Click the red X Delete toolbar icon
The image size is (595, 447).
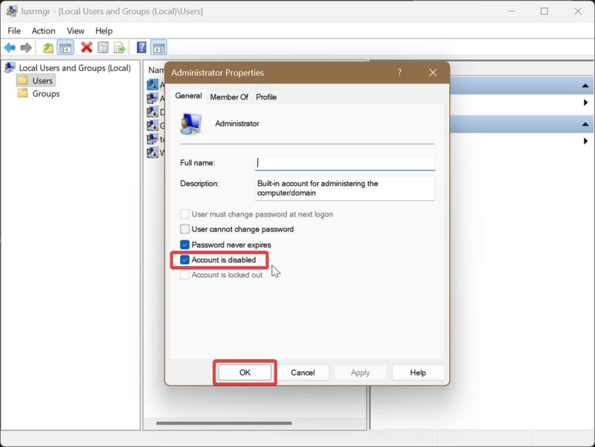[x=86, y=48]
